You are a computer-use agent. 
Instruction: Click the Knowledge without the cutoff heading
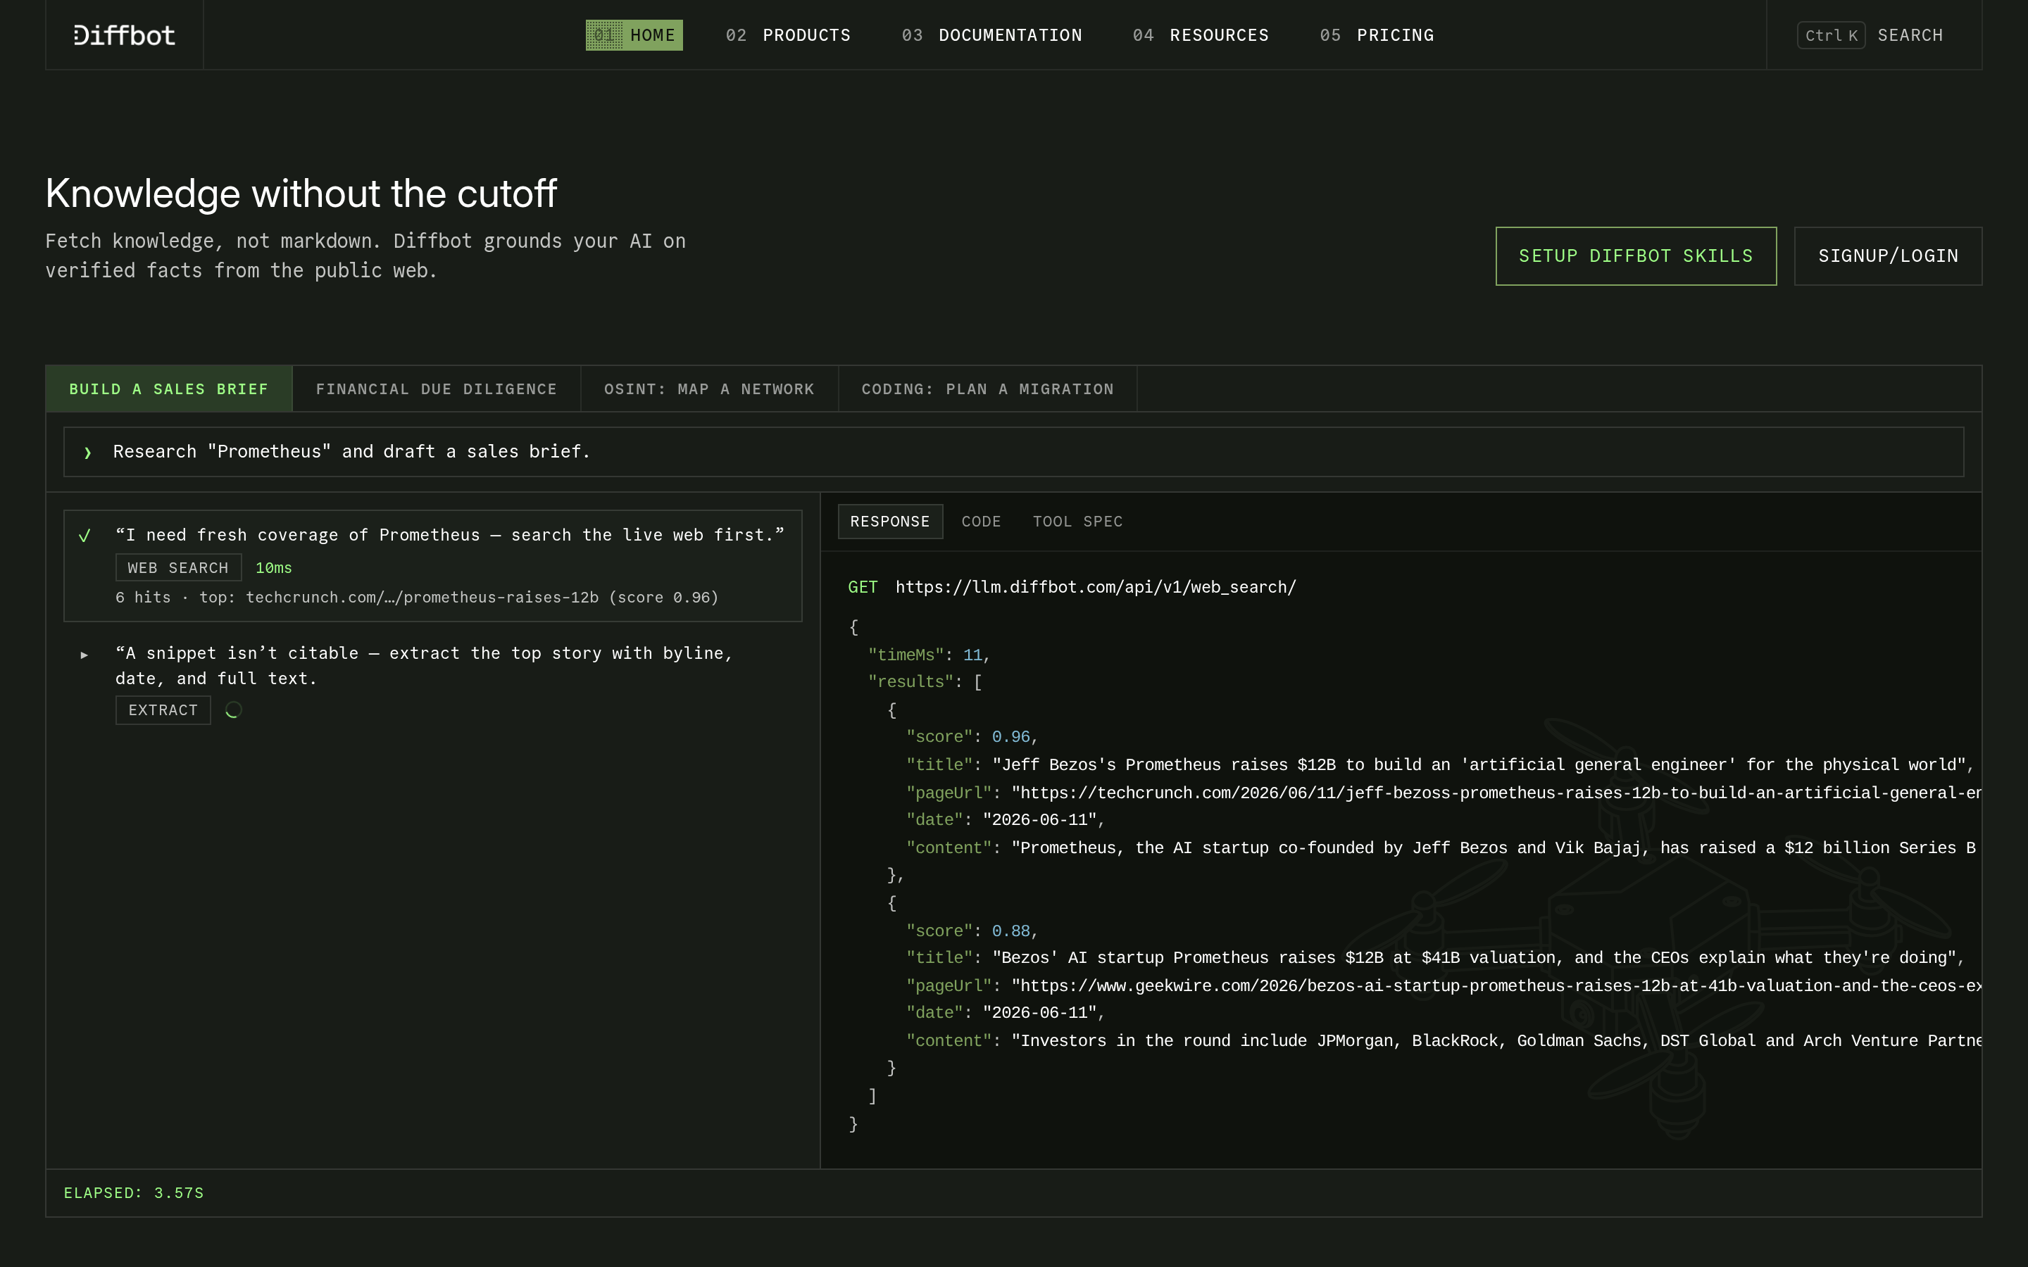tap(301, 194)
